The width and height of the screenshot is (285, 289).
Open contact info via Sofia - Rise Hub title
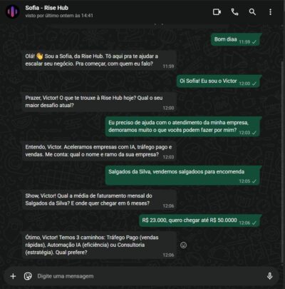(47, 8)
